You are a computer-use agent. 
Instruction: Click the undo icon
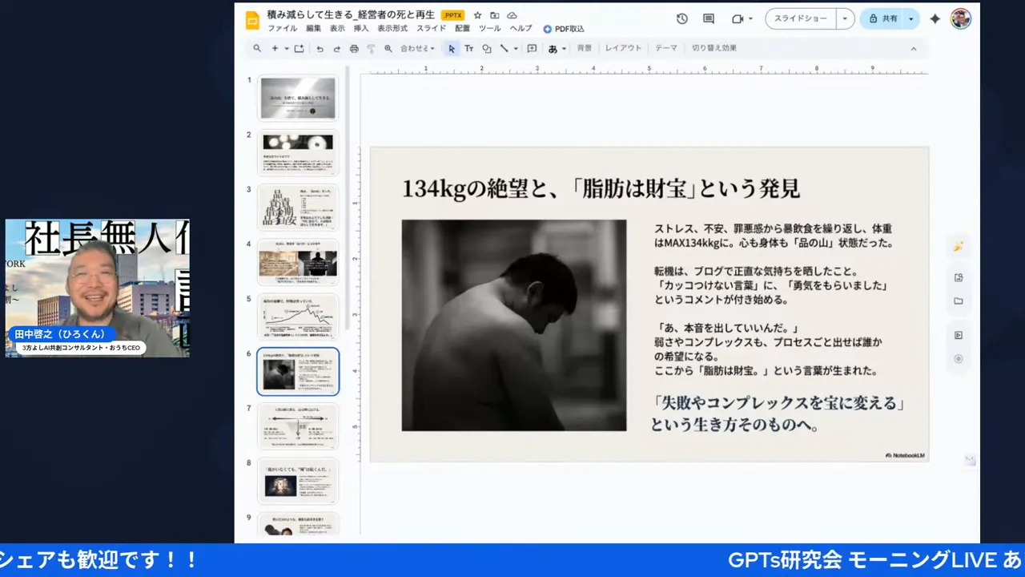[x=320, y=48]
